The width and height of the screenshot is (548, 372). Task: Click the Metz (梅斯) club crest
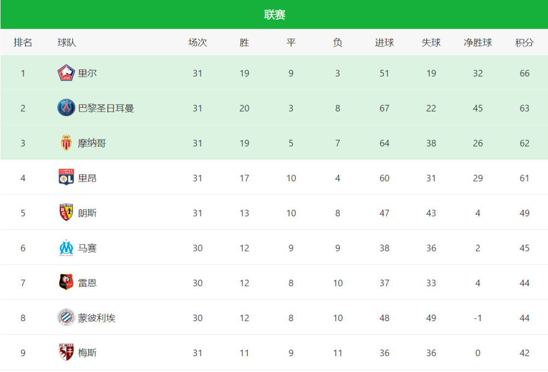point(66,353)
